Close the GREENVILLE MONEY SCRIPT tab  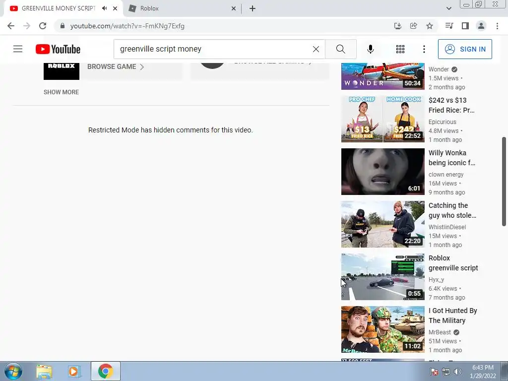click(x=115, y=8)
